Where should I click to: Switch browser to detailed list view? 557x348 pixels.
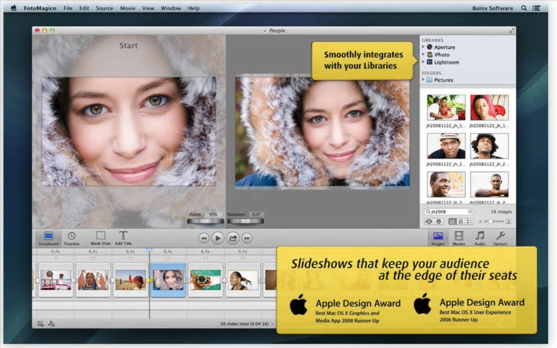(469, 221)
